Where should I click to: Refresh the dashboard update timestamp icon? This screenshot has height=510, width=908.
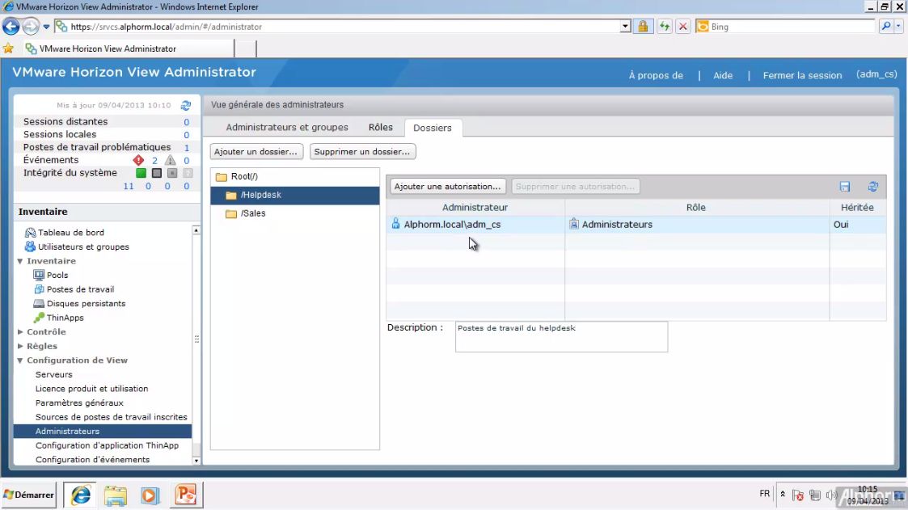coord(186,105)
